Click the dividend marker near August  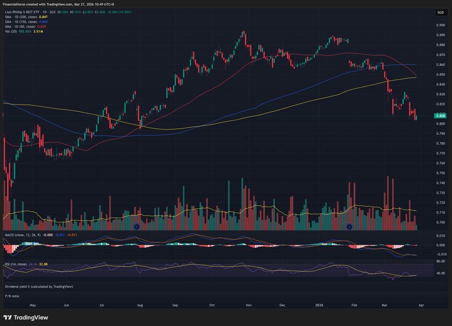137,227
